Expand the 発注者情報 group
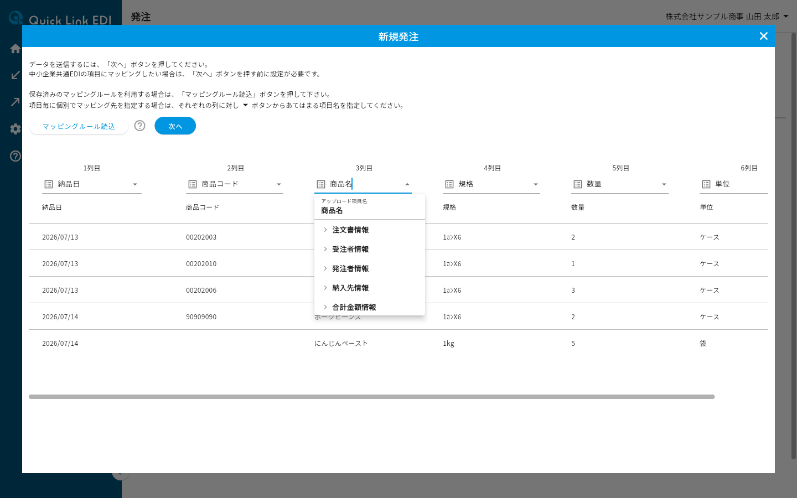Image resolution: width=797 pixels, height=498 pixels. pyautogui.click(x=370, y=268)
